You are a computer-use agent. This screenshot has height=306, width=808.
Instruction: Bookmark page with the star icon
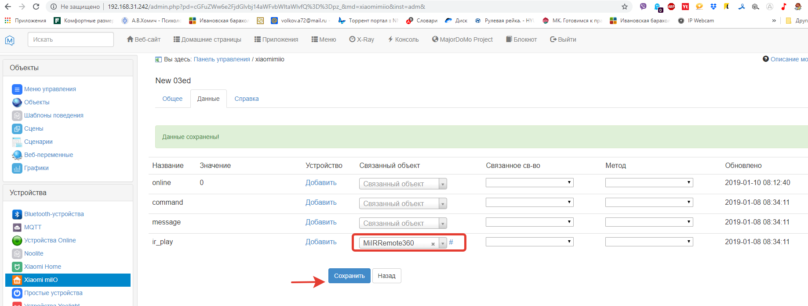click(624, 7)
